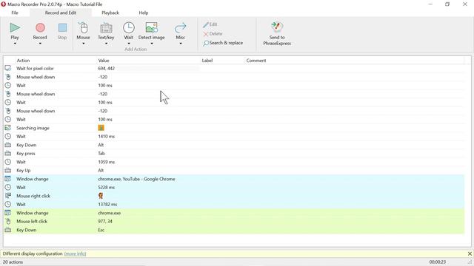Screen dimensions: 474x266
Task: Click the monitor icon beside Wait for pixel color
Action: click(x=8, y=68)
